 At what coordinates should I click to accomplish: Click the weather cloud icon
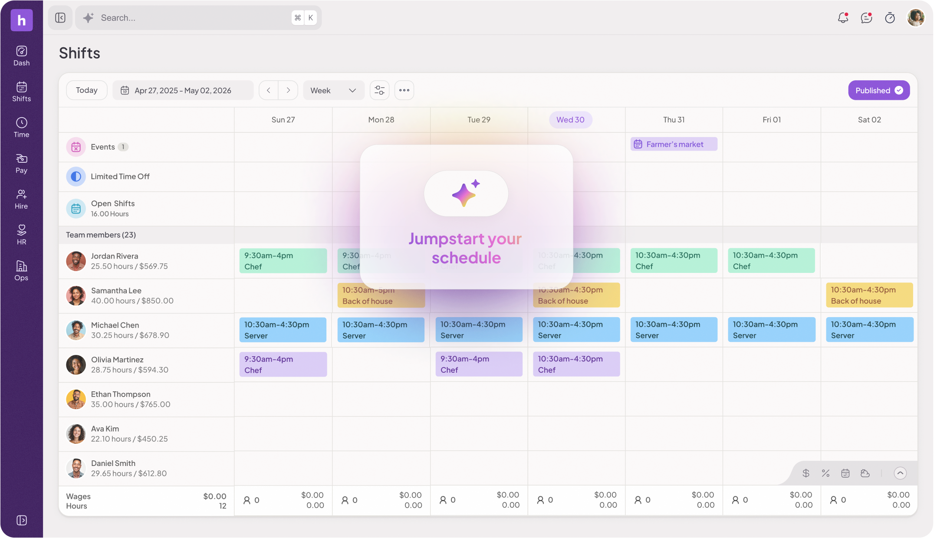point(865,473)
